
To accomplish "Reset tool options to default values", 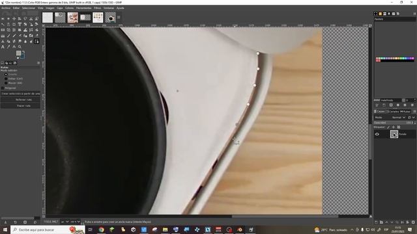I will pyautogui.click(x=35, y=222).
